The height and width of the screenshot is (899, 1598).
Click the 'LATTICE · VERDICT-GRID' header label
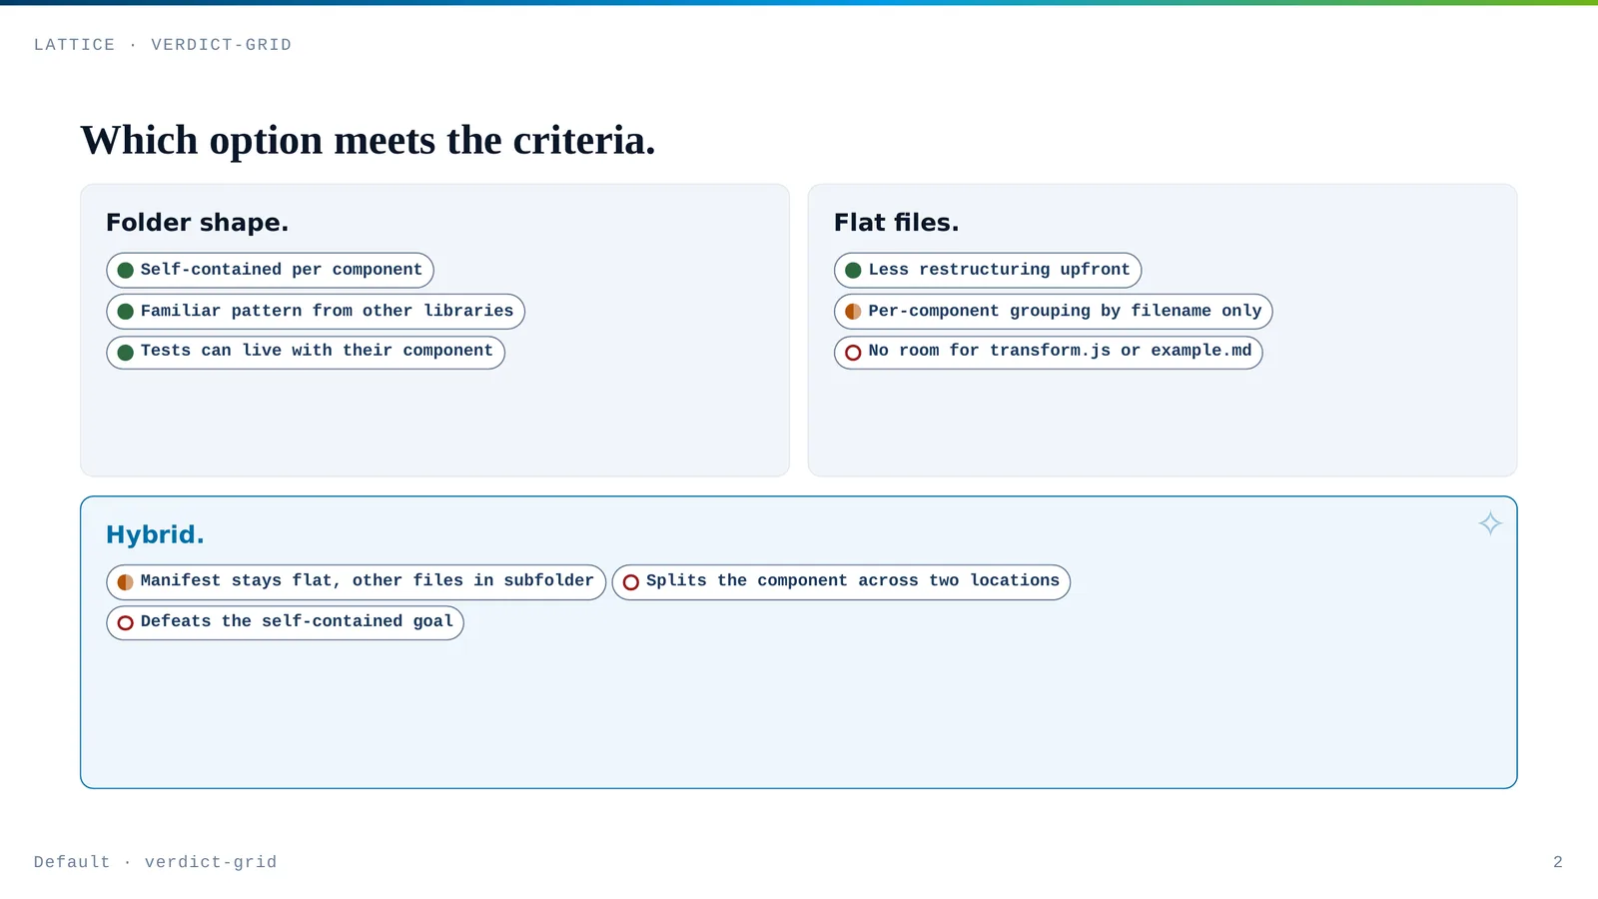163,45
